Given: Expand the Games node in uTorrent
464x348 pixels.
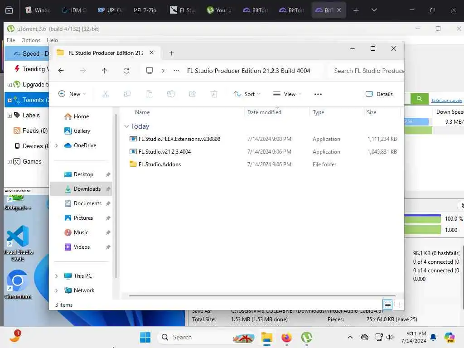Looking at the screenshot, I should (10, 162).
